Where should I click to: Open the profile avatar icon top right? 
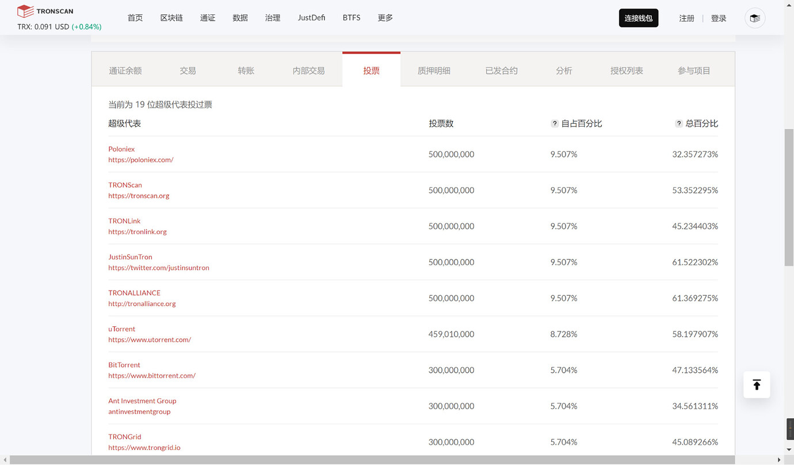pos(754,18)
